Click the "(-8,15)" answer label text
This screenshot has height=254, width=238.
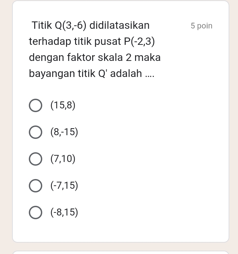pyautogui.click(x=64, y=213)
